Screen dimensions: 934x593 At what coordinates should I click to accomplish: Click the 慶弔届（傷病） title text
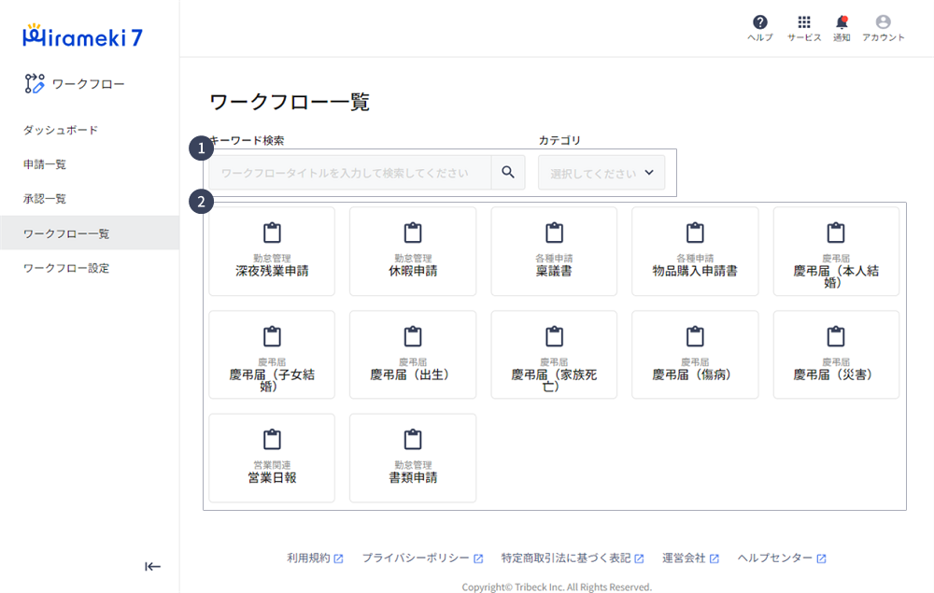coord(693,374)
